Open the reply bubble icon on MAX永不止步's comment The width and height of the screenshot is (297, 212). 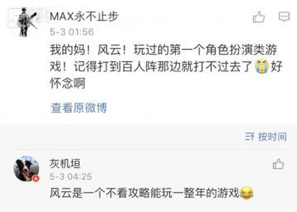point(284,17)
